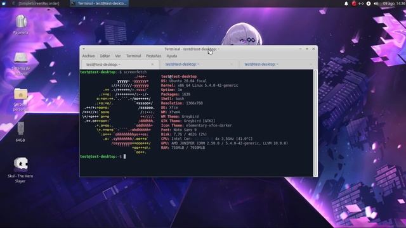Screen dimensions: 406x228
Task: Select the Terminal taskbar window button
Action: click(x=99, y=3)
